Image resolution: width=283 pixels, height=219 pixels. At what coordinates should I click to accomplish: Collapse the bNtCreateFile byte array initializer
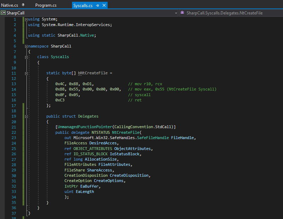(x=26, y=73)
